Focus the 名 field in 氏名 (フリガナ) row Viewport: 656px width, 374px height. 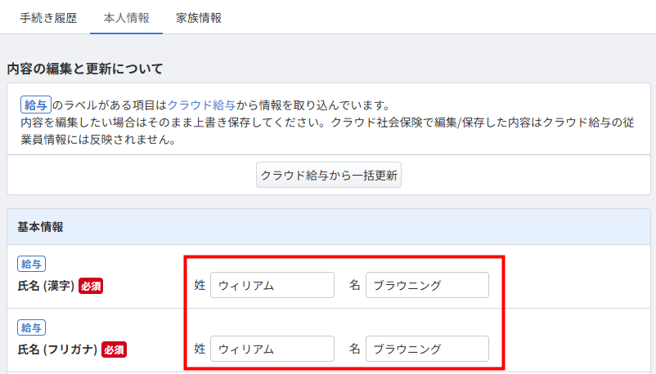click(427, 349)
